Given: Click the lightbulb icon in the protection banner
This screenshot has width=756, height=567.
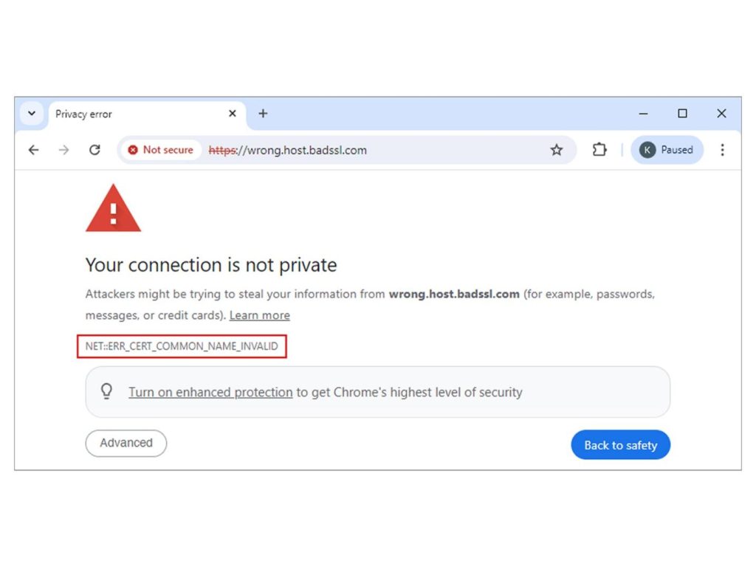Looking at the screenshot, I should pyautogui.click(x=106, y=391).
